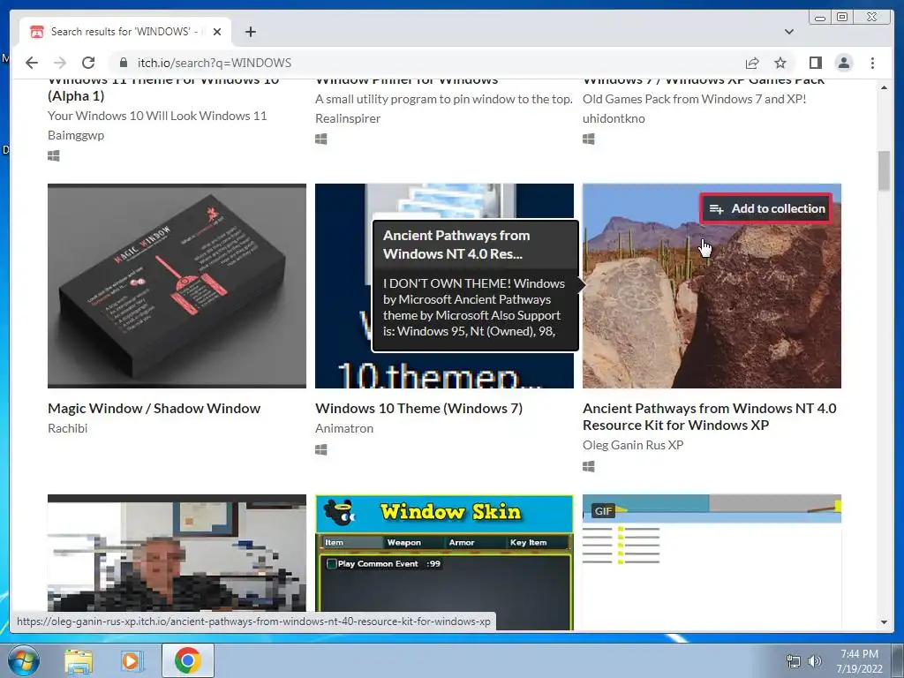Click the vertical scrollbar thumb

[884, 170]
